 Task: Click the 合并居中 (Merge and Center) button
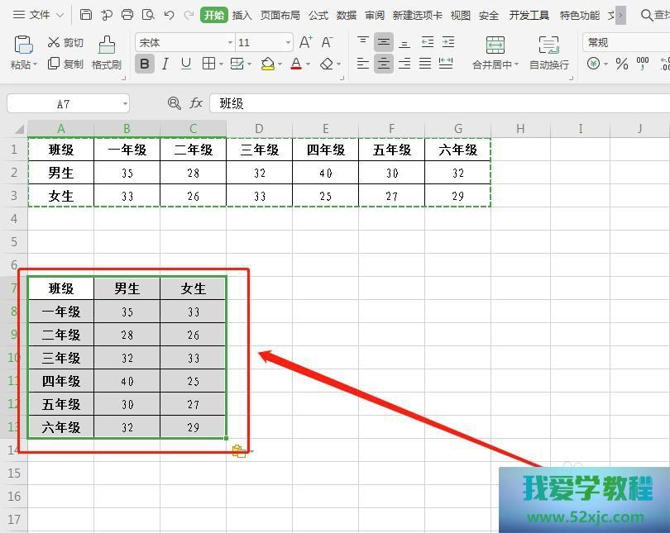click(x=495, y=52)
